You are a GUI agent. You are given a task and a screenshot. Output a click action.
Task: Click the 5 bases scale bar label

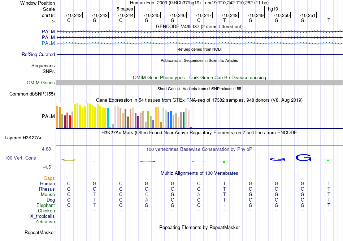coord(125,9)
